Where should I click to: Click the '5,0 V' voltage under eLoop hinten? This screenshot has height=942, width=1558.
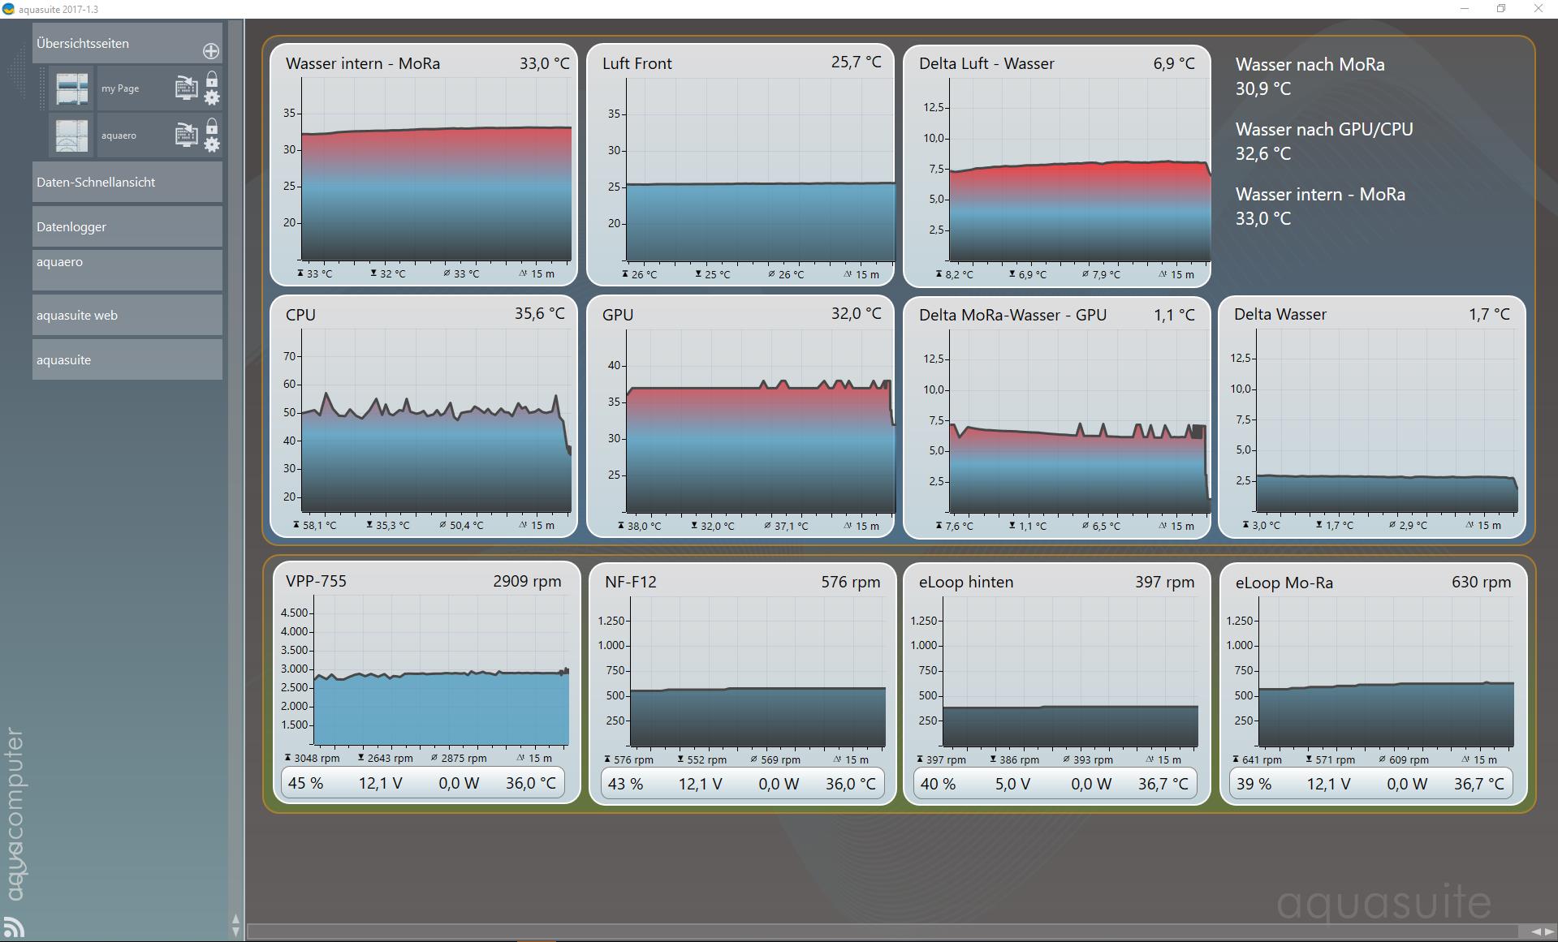point(1012,785)
